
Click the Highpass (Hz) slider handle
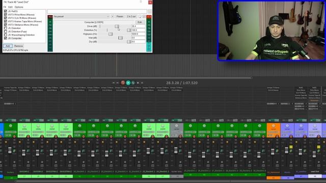(111, 34)
